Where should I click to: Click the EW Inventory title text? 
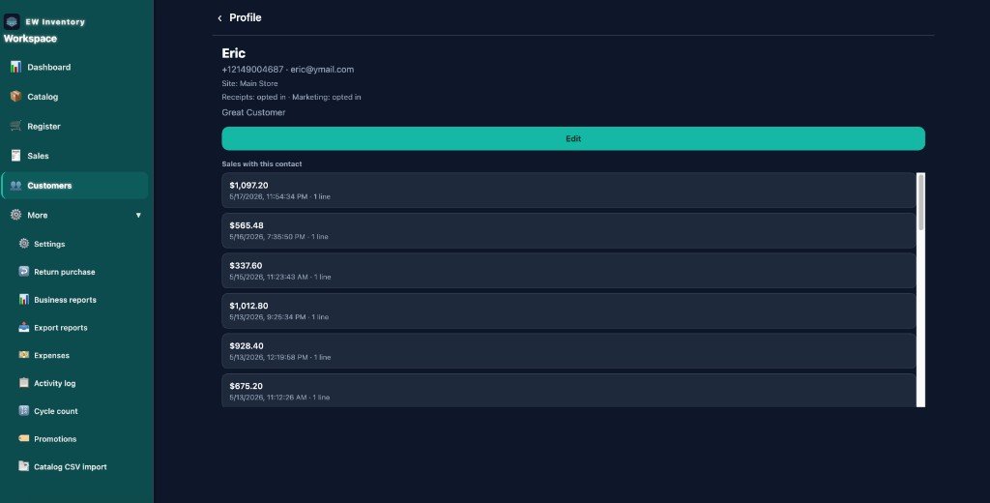55,22
